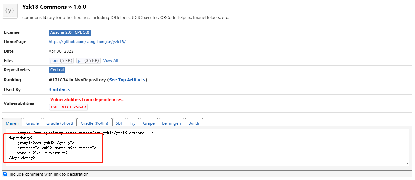The height and width of the screenshot is (180, 415).
Task: Click the Yzk18 Commons artifact logo icon
Action: click(9, 11)
